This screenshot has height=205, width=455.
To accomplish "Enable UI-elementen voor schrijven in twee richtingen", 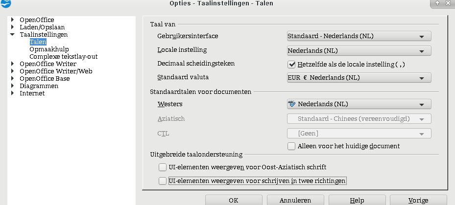I will pyautogui.click(x=163, y=181).
